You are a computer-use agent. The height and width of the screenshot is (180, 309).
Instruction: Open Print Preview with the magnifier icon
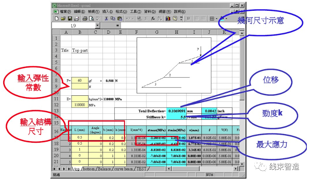tap(91, 19)
